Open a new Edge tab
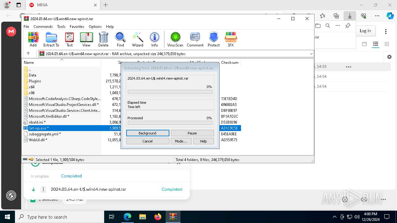Screen dimensions: 397x223 (x=106, y=5)
